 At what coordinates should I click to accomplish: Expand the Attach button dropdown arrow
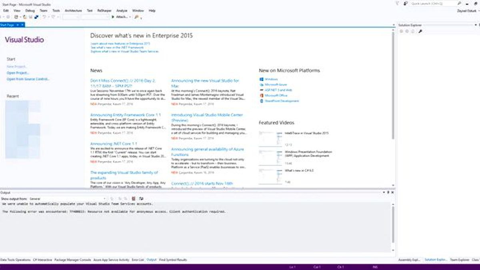point(130,17)
